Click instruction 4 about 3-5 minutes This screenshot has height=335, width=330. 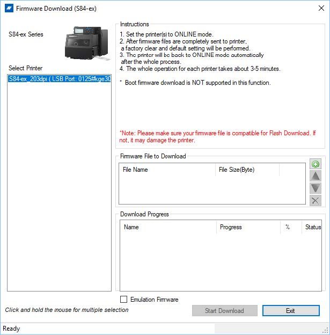200,69
